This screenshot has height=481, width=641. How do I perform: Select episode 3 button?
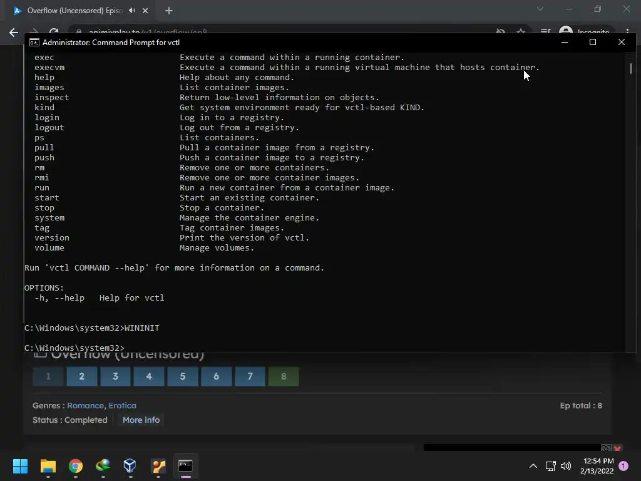pyautogui.click(x=115, y=376)
